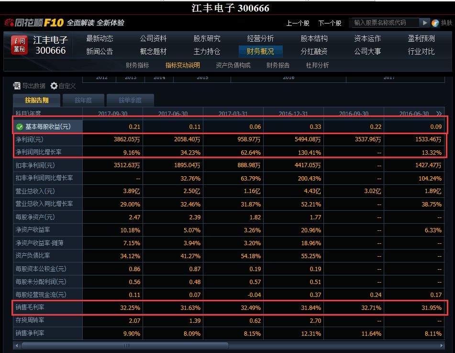Click the scrollbar right arrow
Screen dimensions: 455x353
click(x=441, y=345)
